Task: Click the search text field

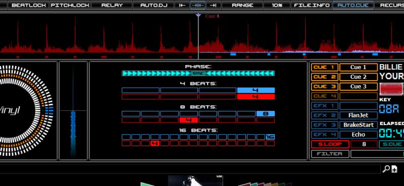Action: [x=190, y=169]
